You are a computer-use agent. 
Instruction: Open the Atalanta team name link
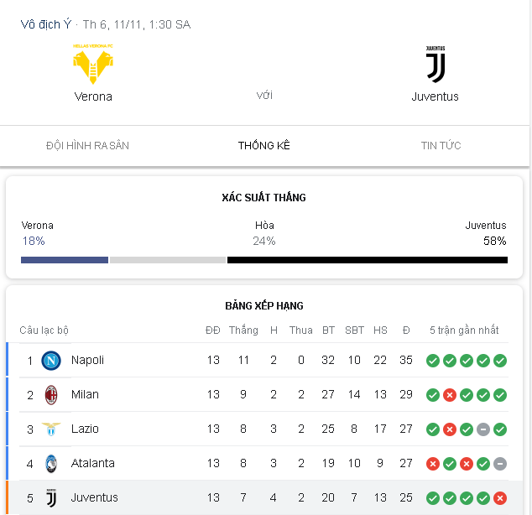[92, 463]
